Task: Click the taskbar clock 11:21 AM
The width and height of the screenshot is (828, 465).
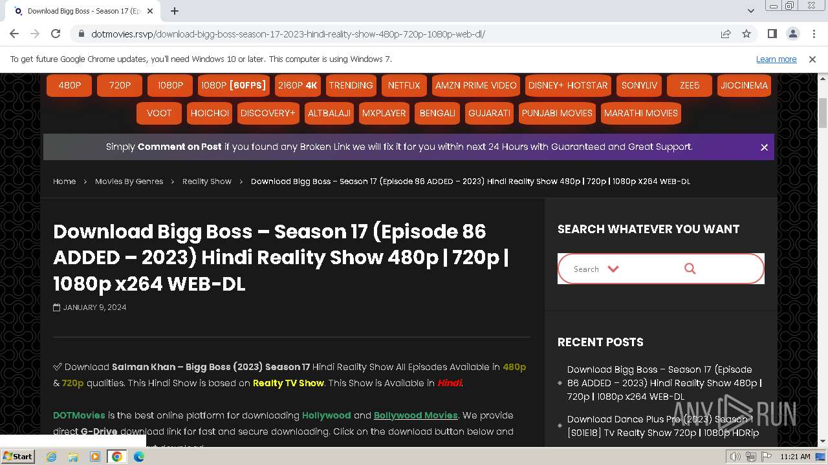Action: [795, 457]
